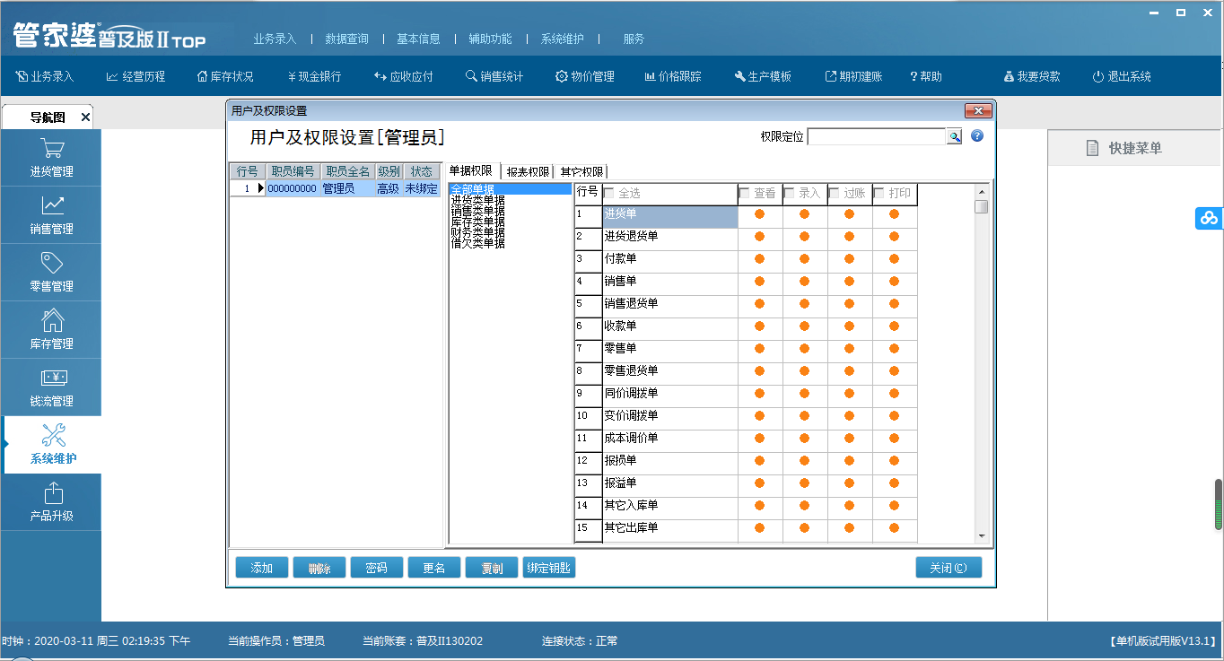Select 进货类单据 in category list
This screenshot has width=1224, height=661.
pos(477,199)
